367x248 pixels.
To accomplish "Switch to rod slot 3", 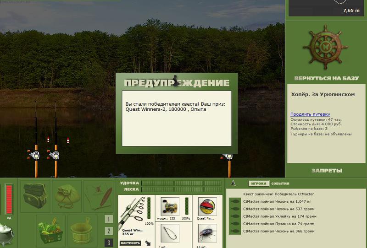I will [109, 243].
